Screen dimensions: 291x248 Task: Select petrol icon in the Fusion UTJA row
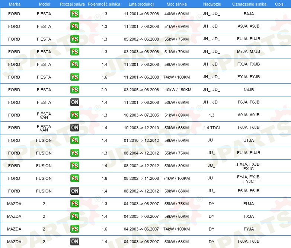pyautogui.click(x=74, y=140)
